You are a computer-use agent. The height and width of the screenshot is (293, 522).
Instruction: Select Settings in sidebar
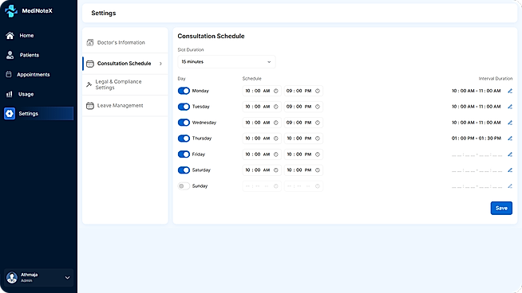tap(38, 114)
